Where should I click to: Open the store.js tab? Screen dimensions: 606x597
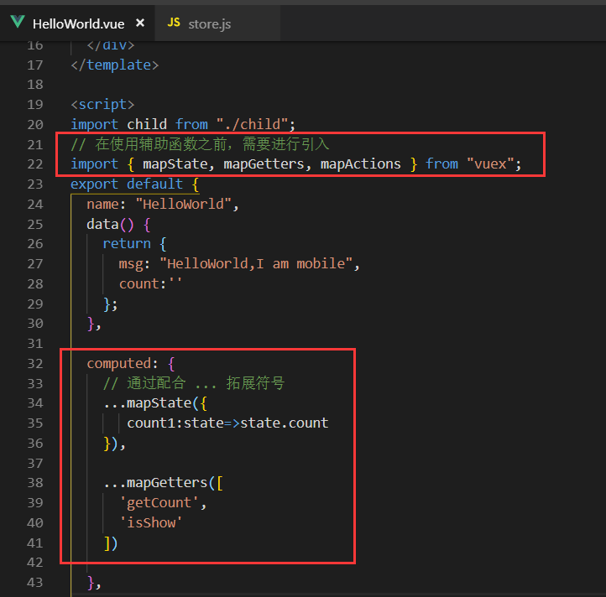pos(217,23)
